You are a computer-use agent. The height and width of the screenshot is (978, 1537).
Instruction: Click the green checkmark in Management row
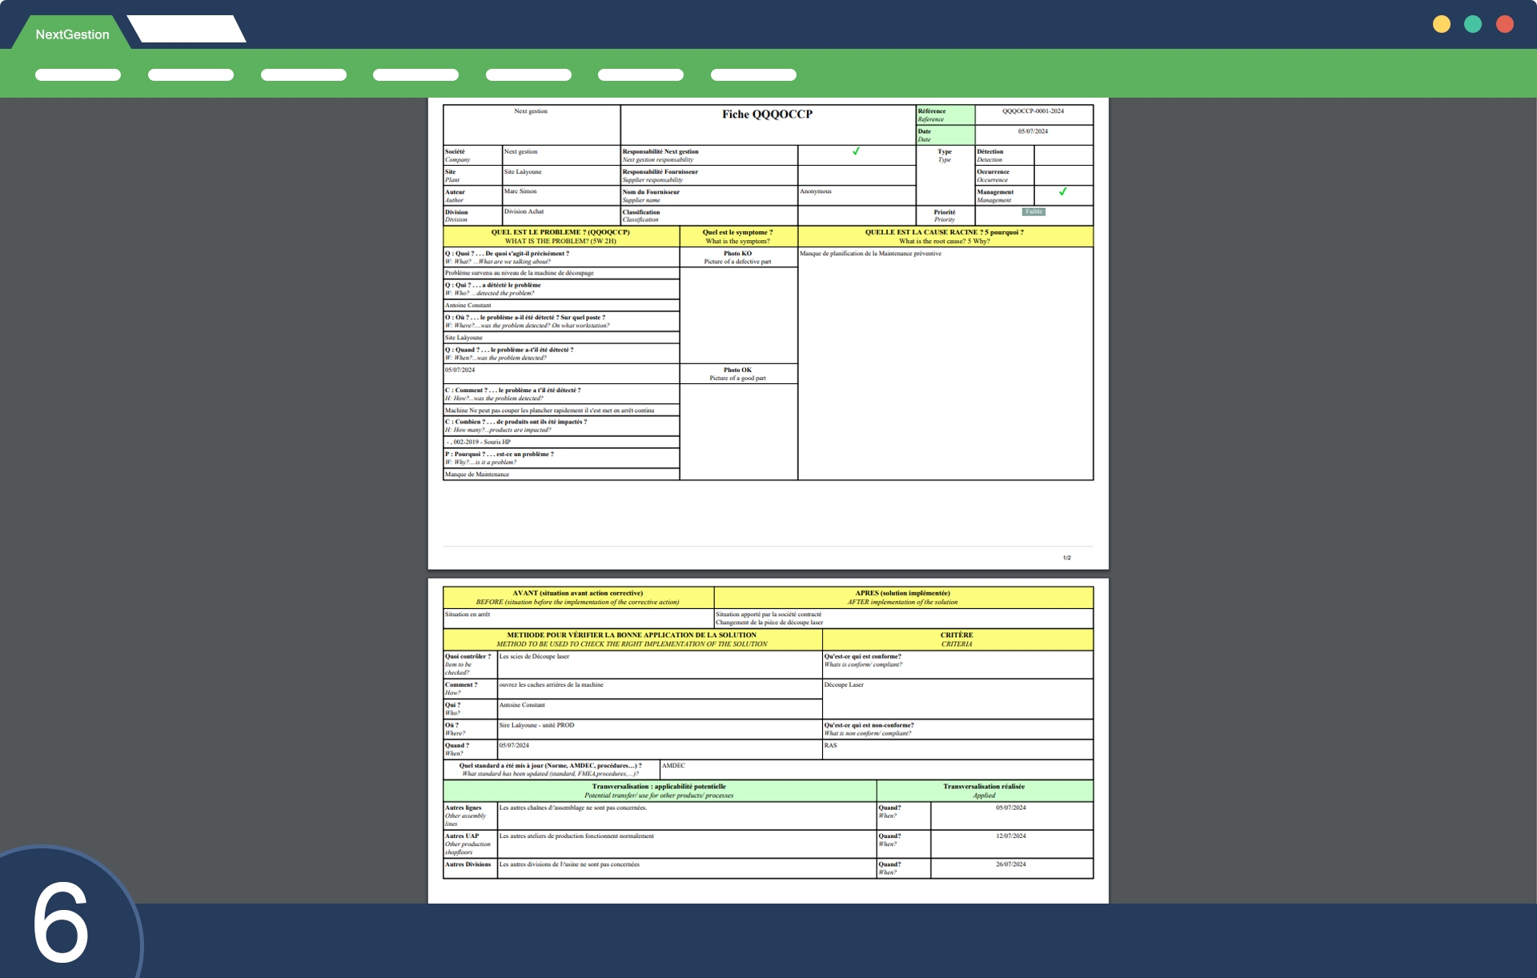(1062, 192)
